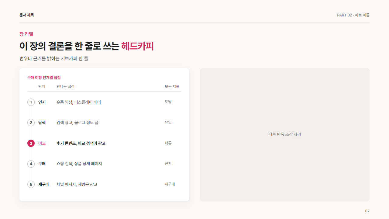Select the stage name '탐색'
Screen dimensions: 389x219
click(x=42, y=123)
